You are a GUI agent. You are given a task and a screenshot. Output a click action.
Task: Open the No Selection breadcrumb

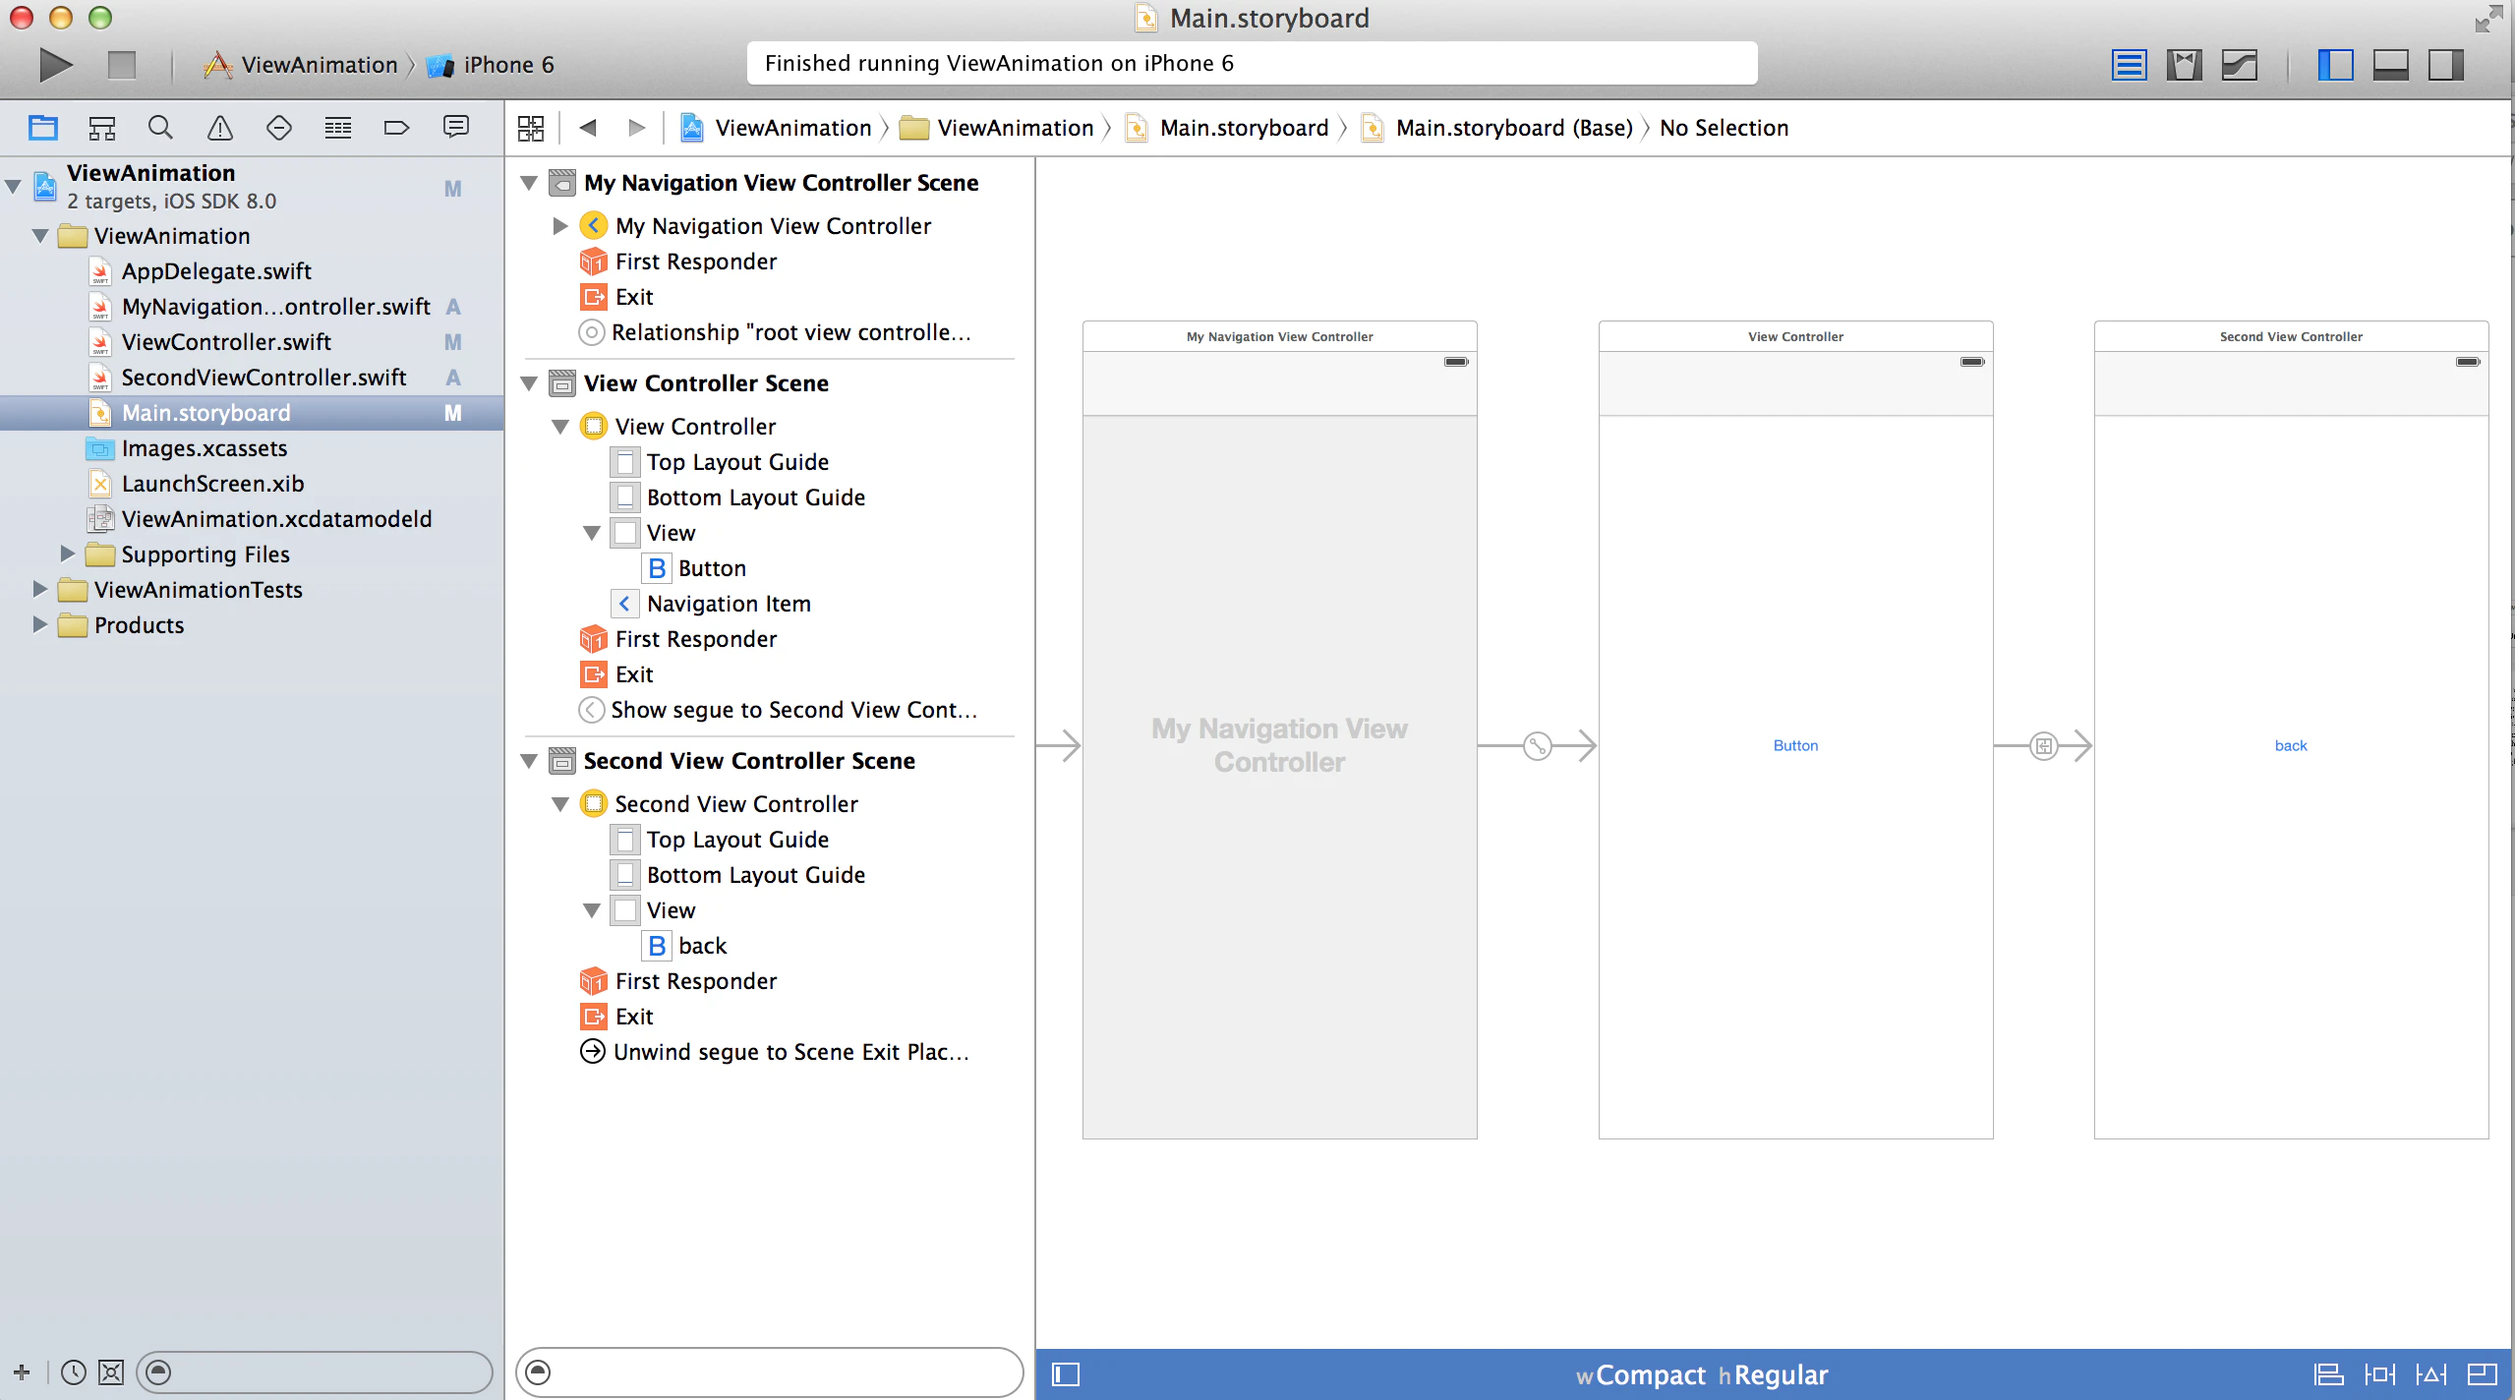click(x=1724, y=128)
